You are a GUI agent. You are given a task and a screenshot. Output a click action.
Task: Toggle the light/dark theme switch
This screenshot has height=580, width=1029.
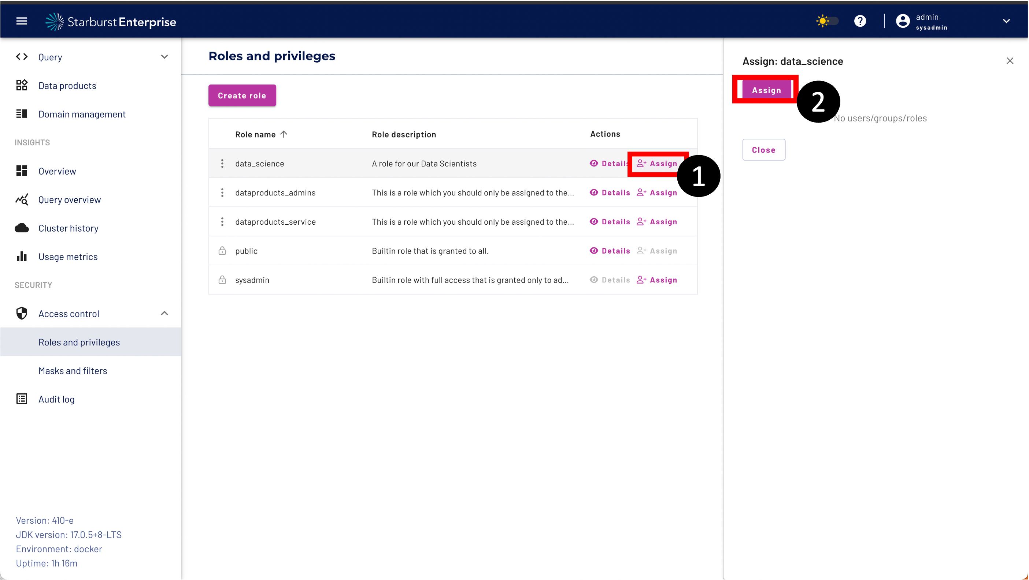coord(828,21)
